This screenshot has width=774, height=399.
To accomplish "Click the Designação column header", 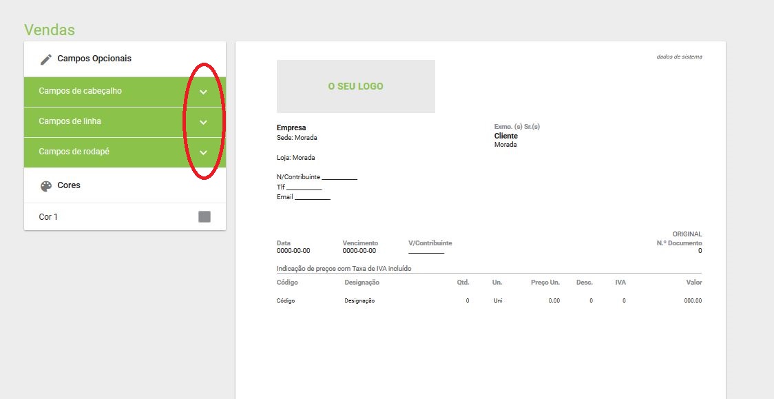I will [x=362, y=283].
